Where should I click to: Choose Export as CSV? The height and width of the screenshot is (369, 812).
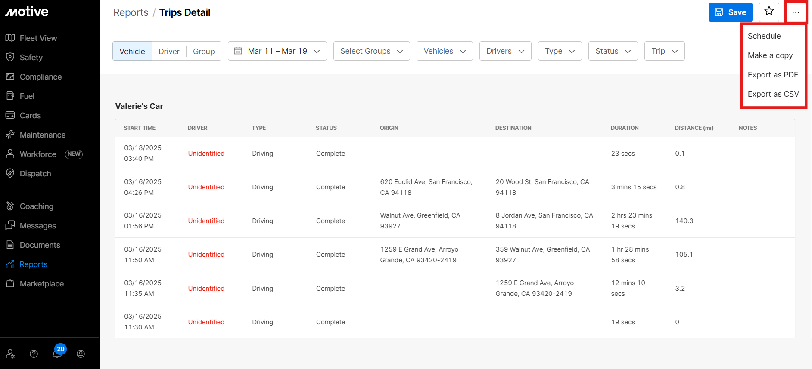tap(773, 94)
